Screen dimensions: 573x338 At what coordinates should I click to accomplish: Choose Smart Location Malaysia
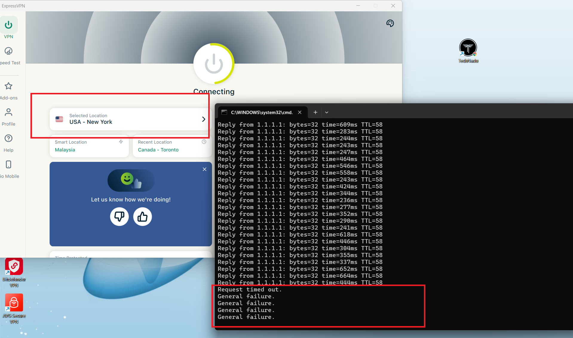[x=89, y=146]
